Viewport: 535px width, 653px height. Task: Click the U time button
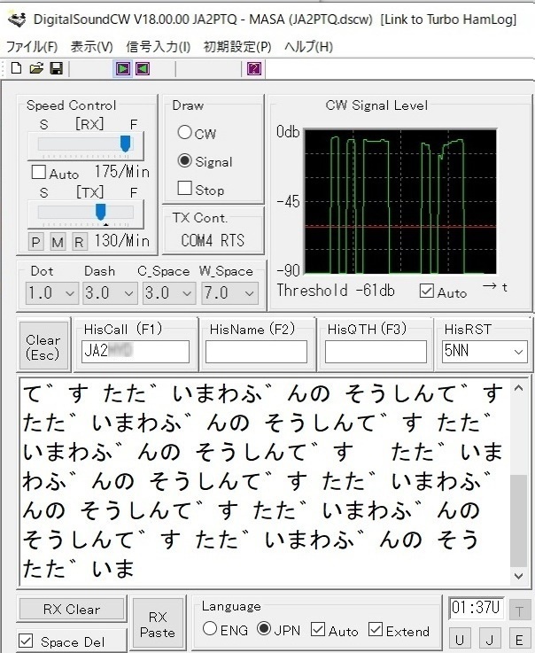point(460,639)
